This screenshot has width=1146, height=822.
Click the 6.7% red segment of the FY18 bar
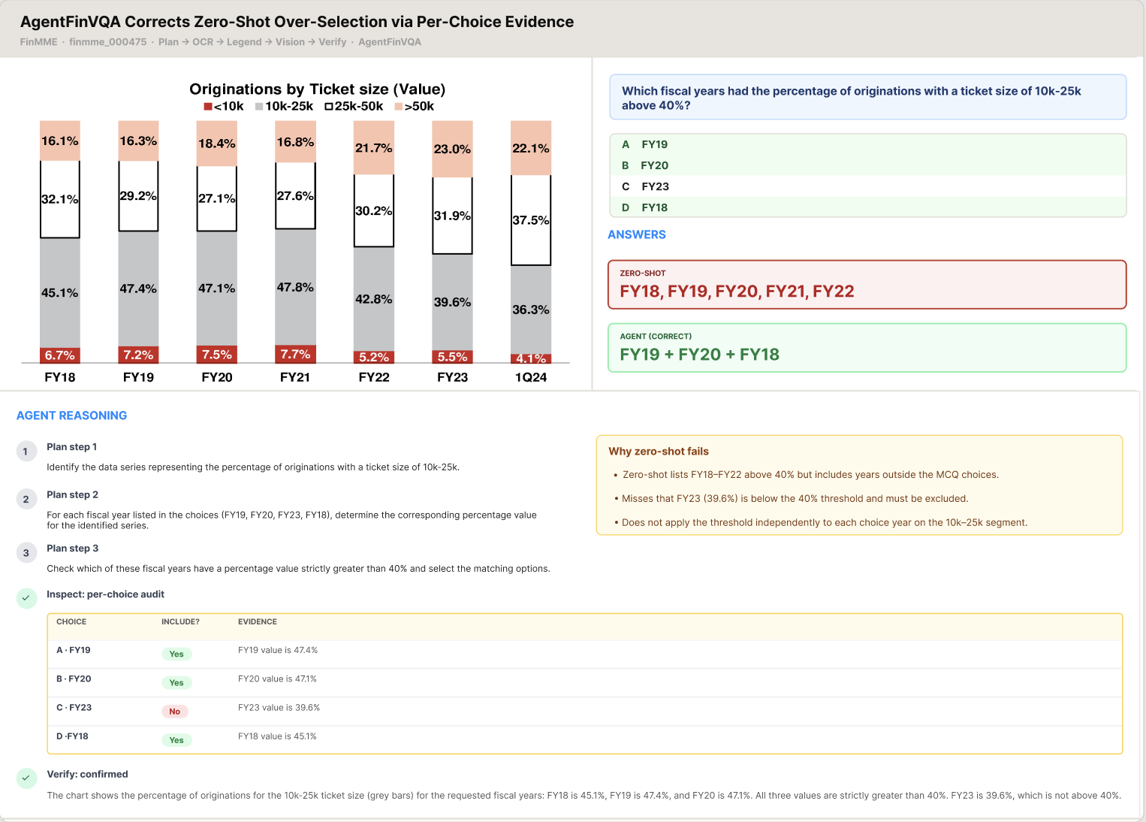60,355
